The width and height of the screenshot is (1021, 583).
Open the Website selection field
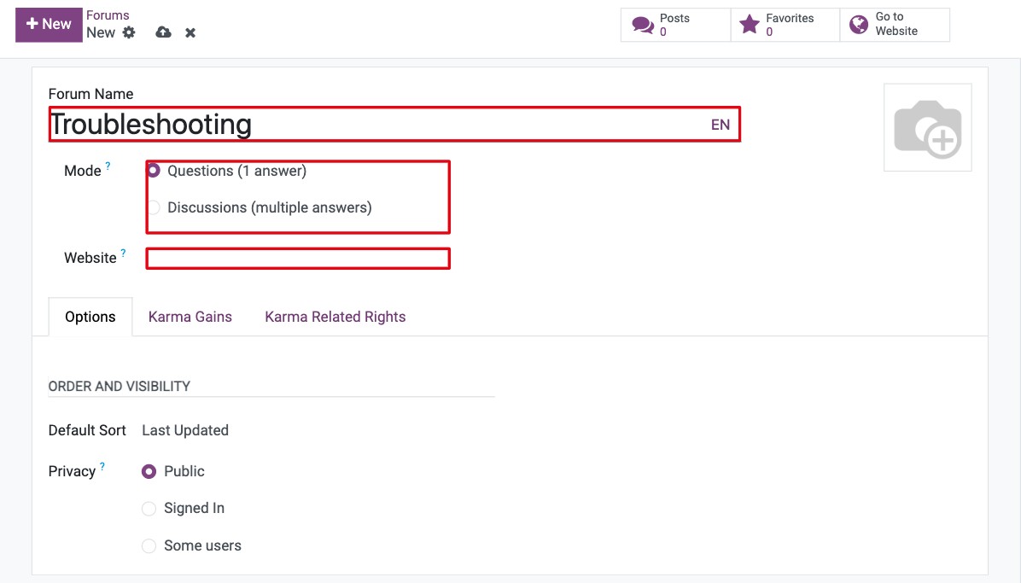[298, 259]
